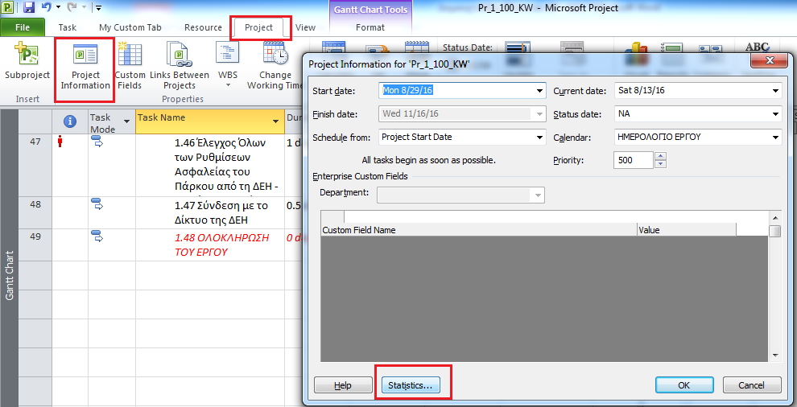Click the task mode icon for row 47

click(97, 143)
